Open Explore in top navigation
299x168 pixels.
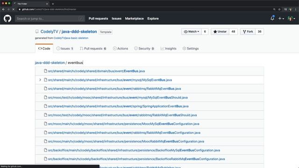(153, 19)
